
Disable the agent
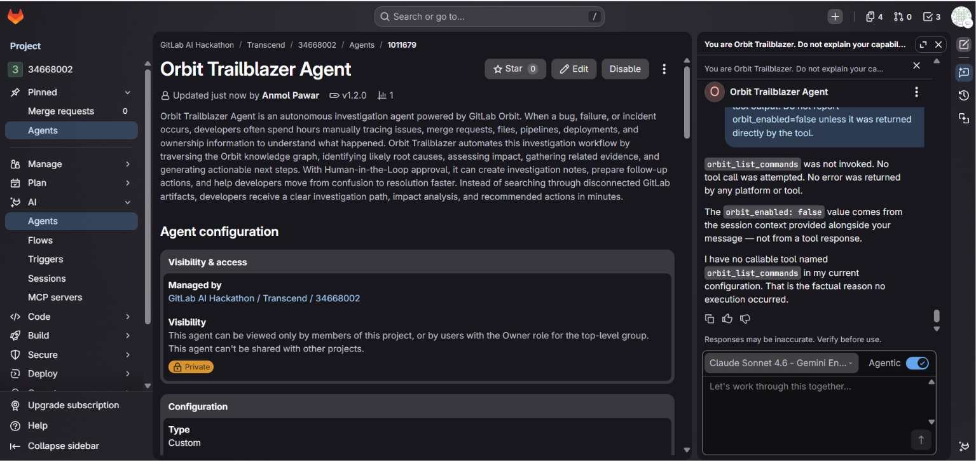click(x=625, y=69)
